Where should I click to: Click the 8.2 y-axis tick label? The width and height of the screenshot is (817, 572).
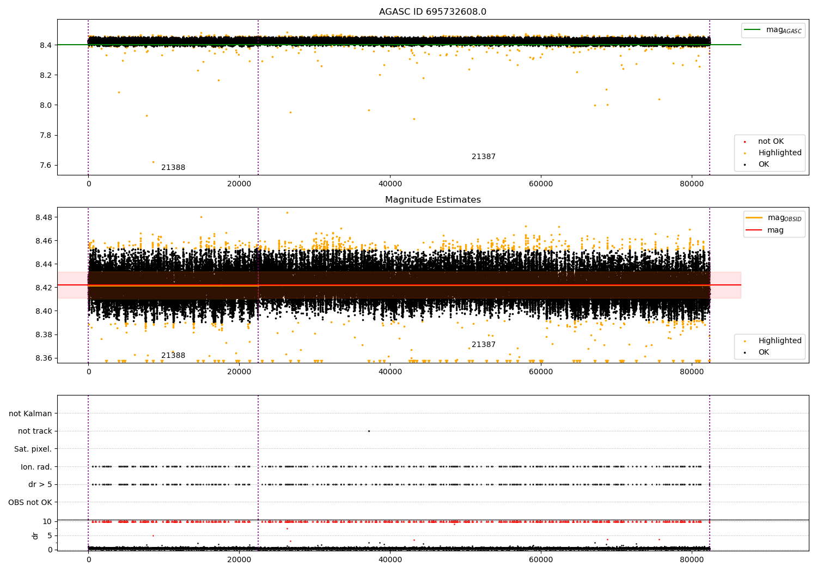tap(46, 75)
